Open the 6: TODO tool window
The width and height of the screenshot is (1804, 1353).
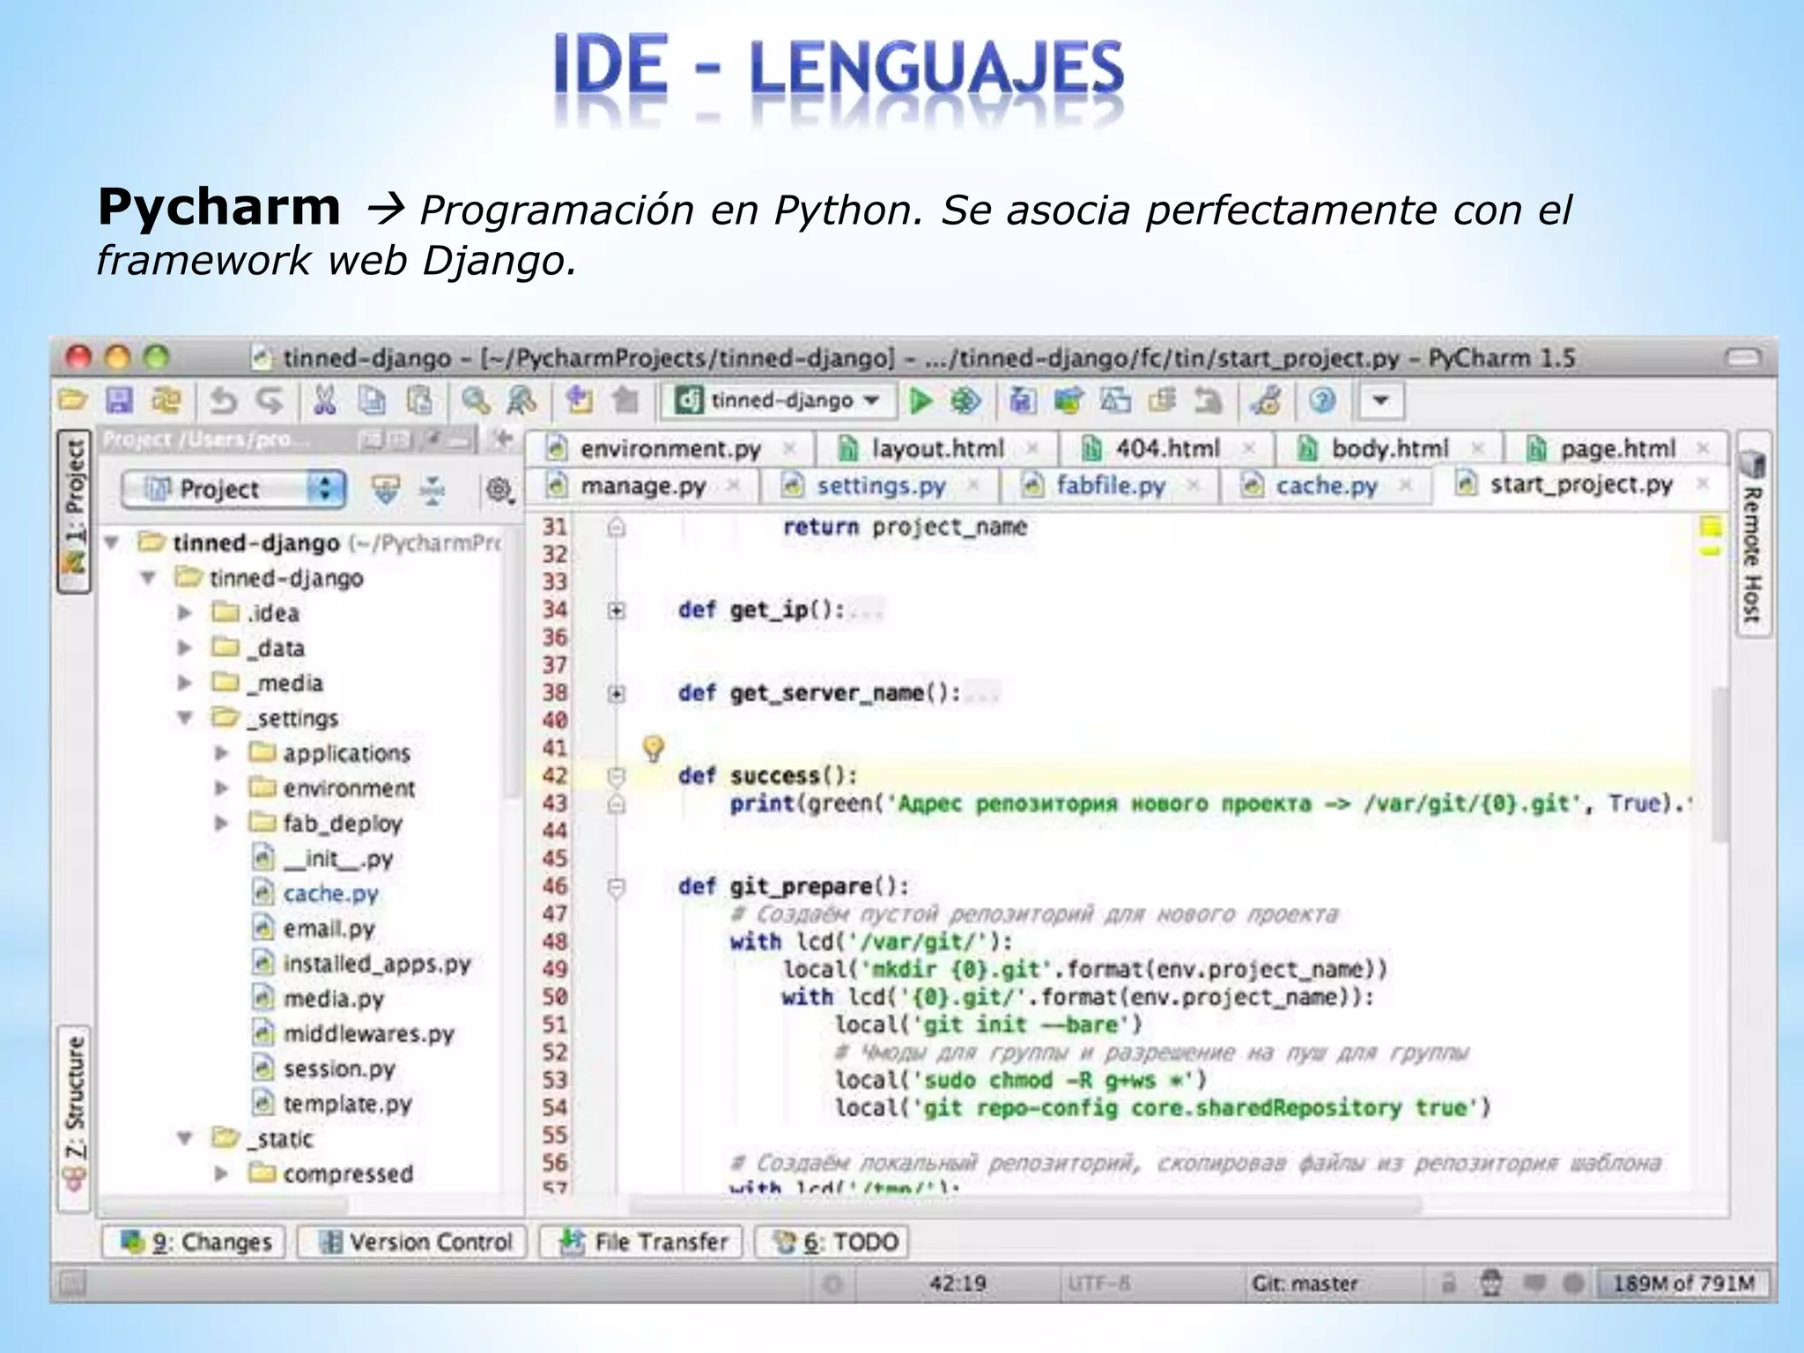tap(832, 1242)
